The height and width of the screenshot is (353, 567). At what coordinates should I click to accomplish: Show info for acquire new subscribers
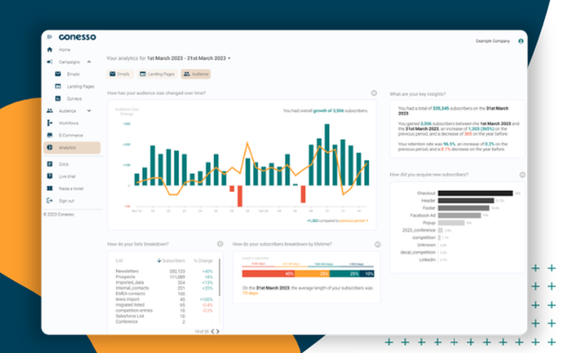[523, 175]
